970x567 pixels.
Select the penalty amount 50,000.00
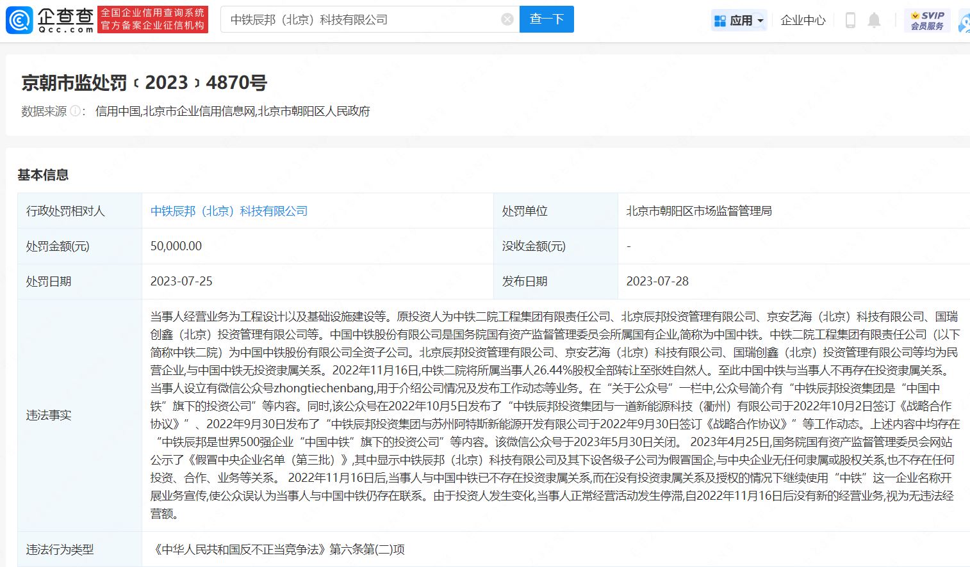[x=176, y=246]
